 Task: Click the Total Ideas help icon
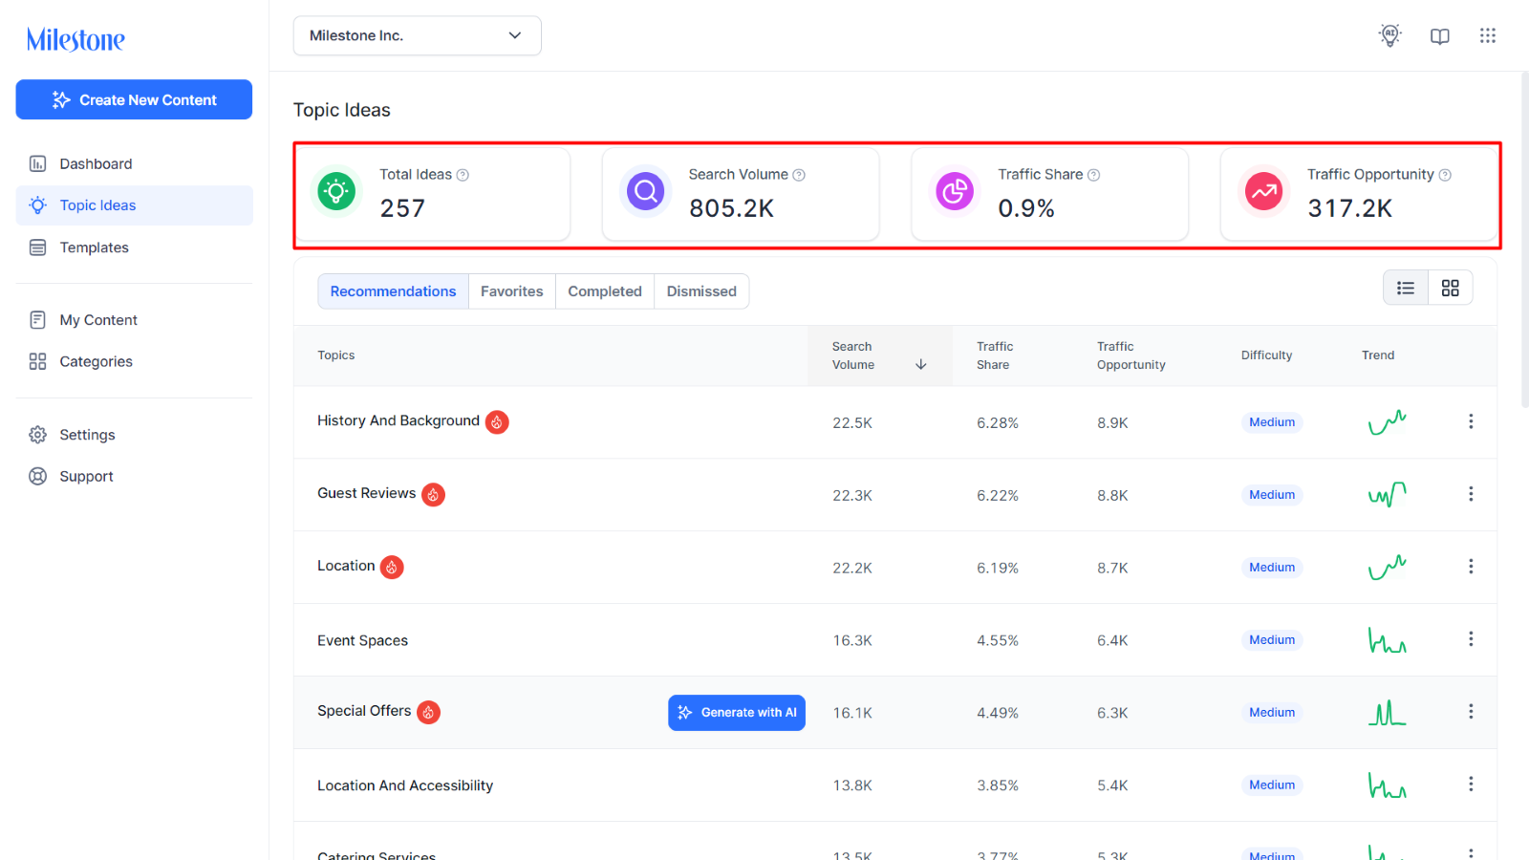point(463,175)
